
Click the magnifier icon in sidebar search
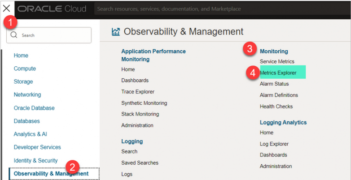(14, 35)
